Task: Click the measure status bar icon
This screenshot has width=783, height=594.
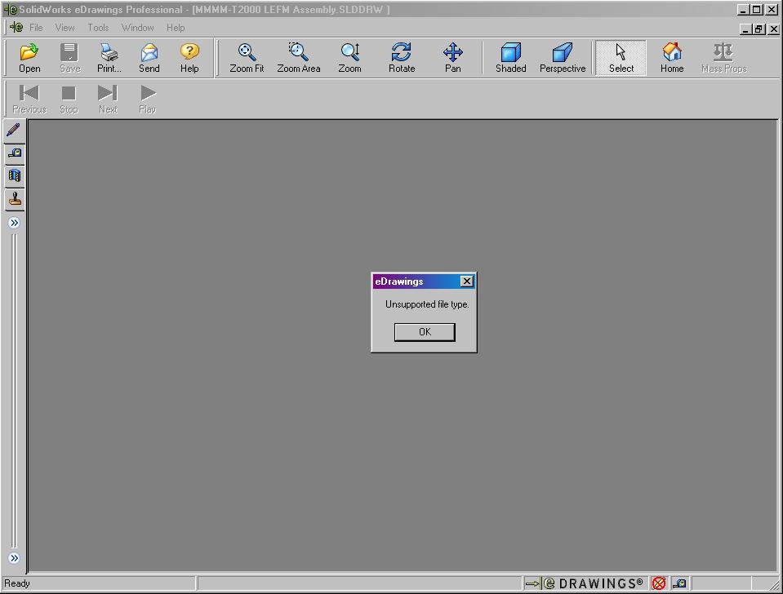Action: pos(679,583)
